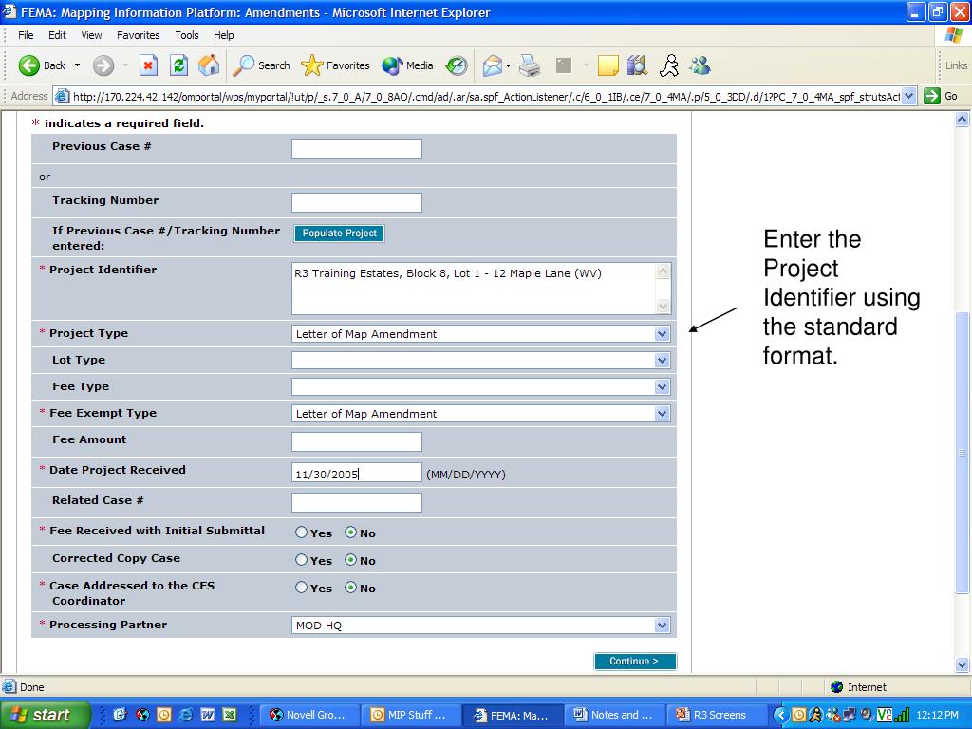Click the browser address URL field
Screen dimensions: 972x729
coord(485,96)
